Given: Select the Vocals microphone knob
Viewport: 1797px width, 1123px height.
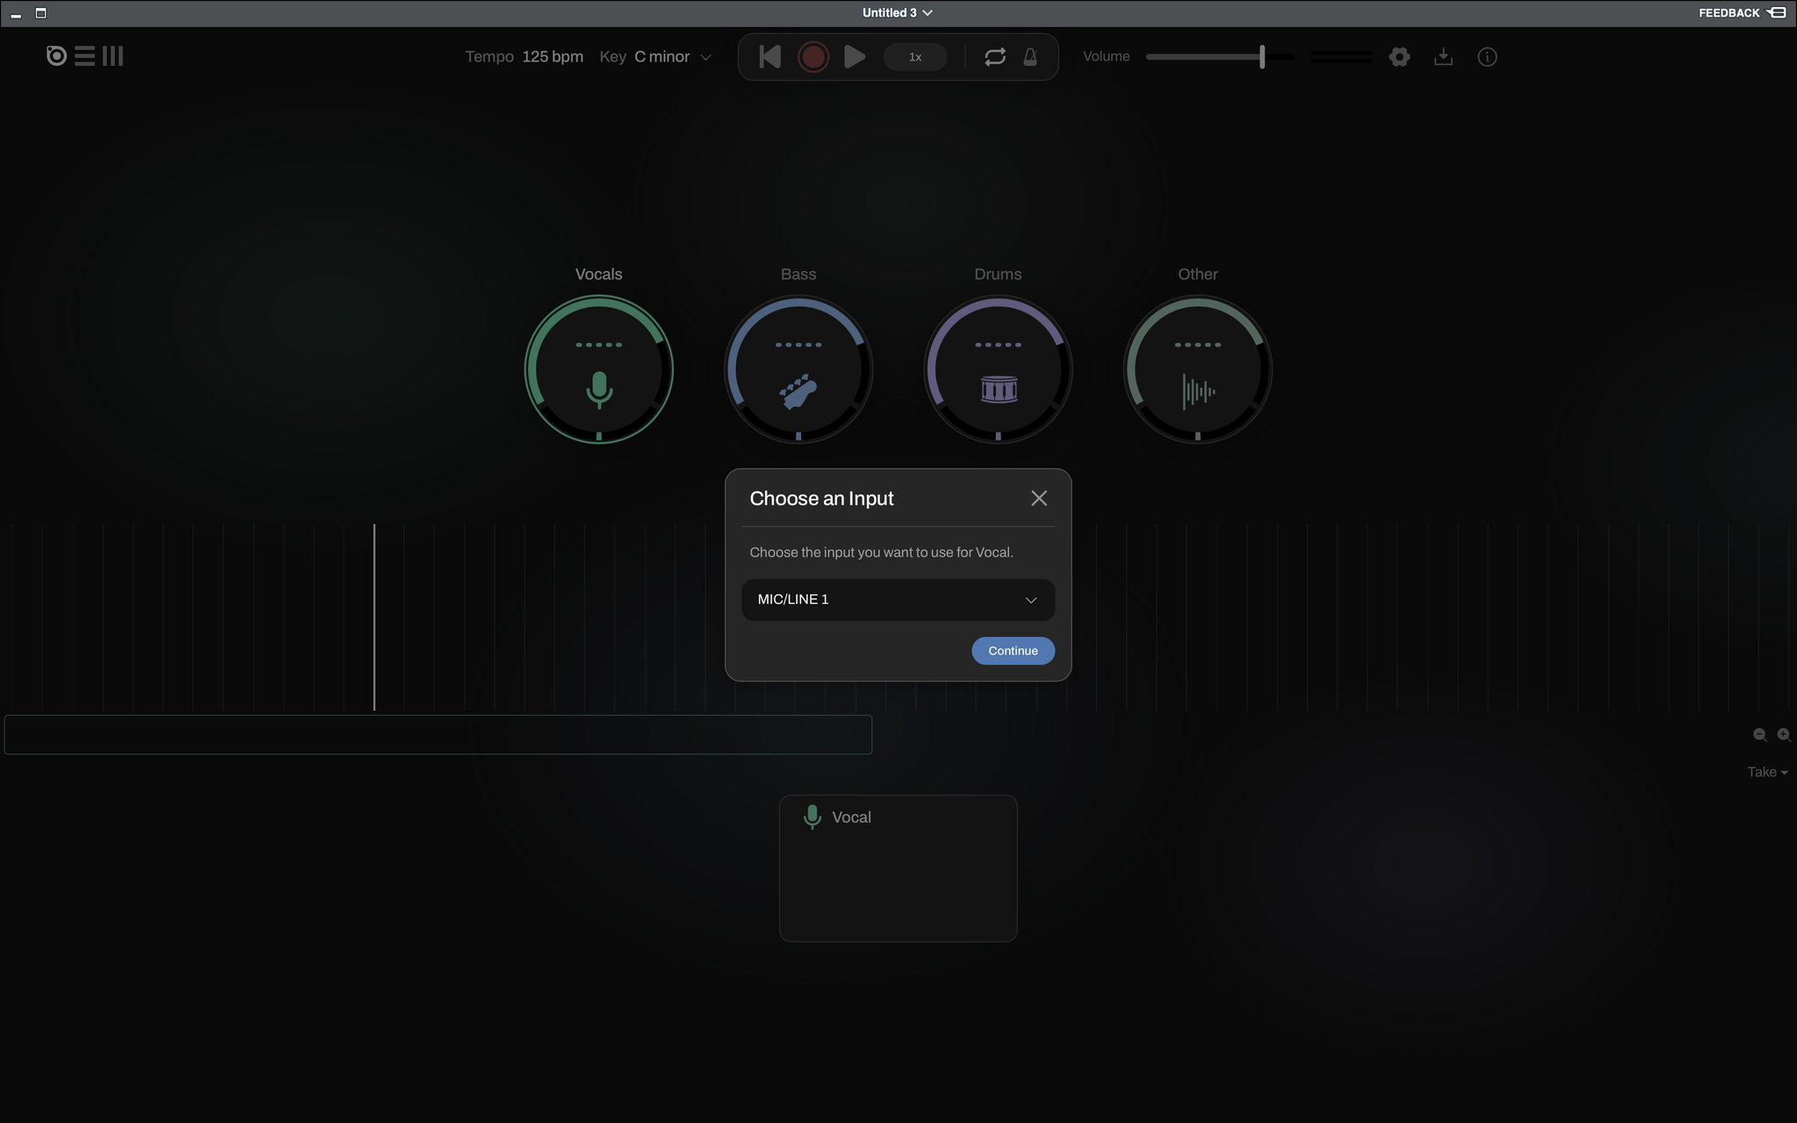Looking at the screenshot, I should coord(599,369).
